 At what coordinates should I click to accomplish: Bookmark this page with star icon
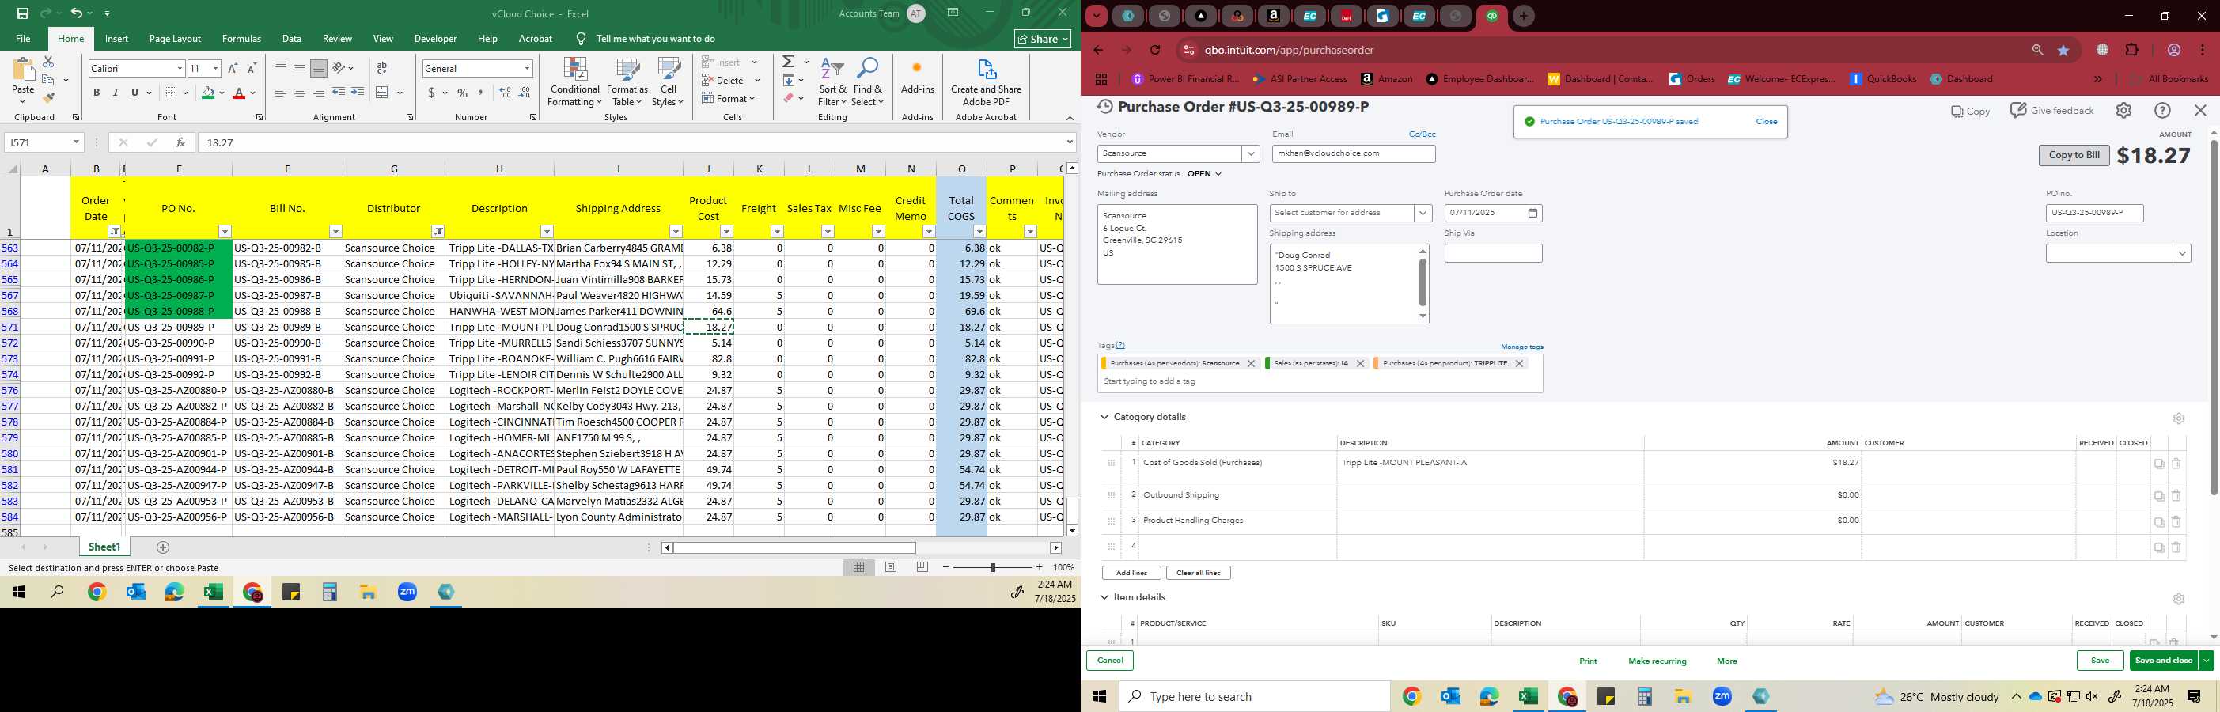(x=2063, y=50)
